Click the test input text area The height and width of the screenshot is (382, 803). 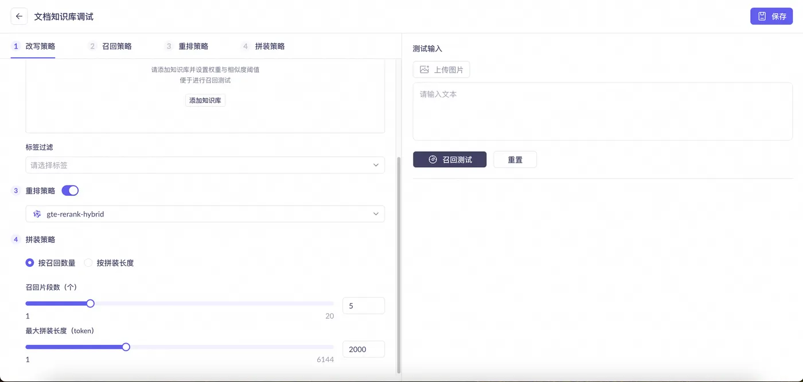coord(603,112)
